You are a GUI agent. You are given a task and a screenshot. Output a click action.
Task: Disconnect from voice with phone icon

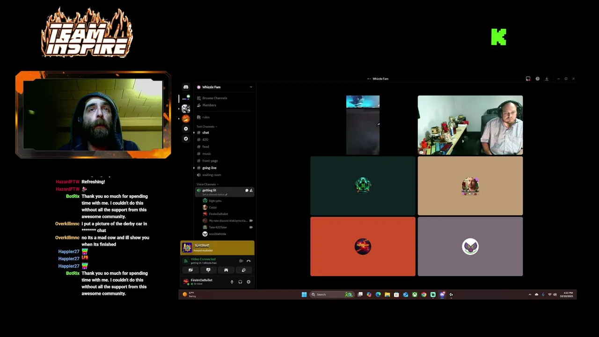pyautogui.click(x=248, y=261)
